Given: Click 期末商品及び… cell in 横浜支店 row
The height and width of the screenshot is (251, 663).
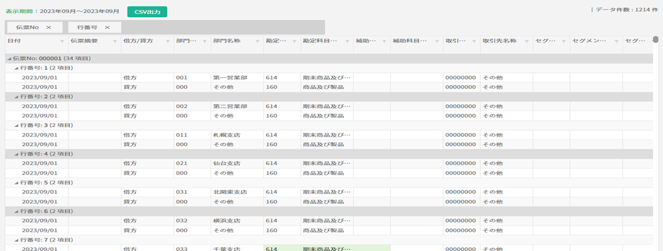Looking at the screenshot, I should pyautogui.click(x=327, y=221).
